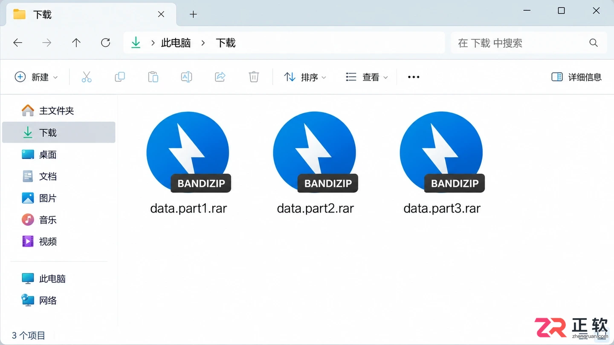
Task: Refresh the current folder
Action: click(105, 43)
